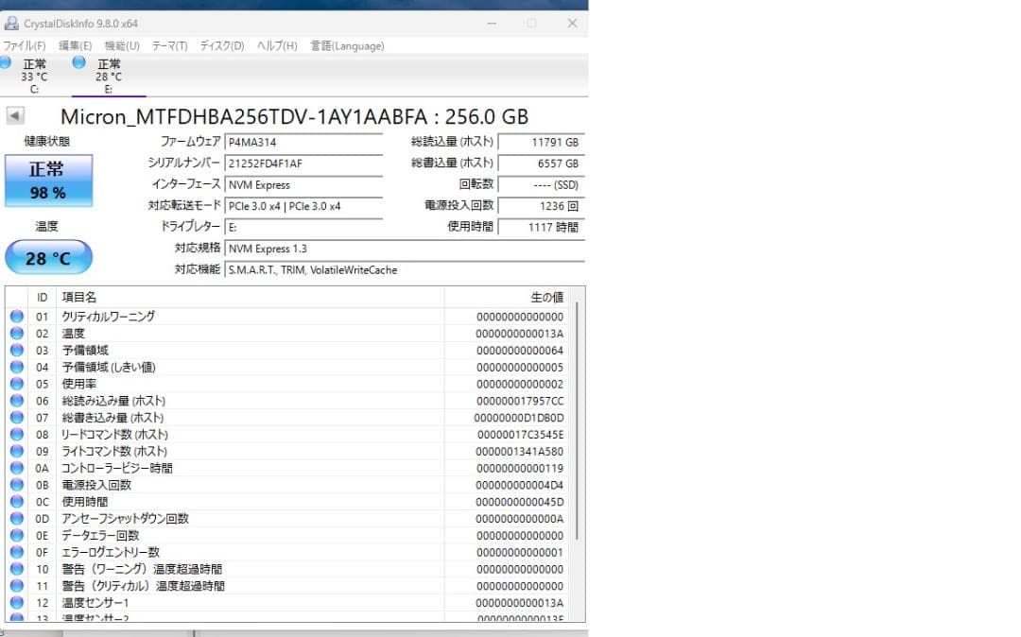The image size is (1021, 637).
Task: Click the drive letter field E:
Action: [303, 227]
